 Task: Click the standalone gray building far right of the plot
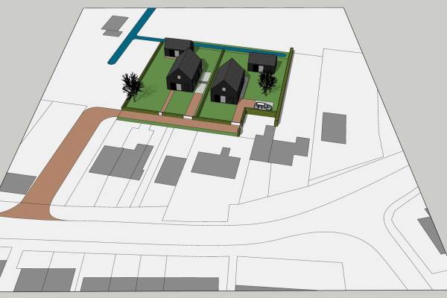(x=335, y=127)
